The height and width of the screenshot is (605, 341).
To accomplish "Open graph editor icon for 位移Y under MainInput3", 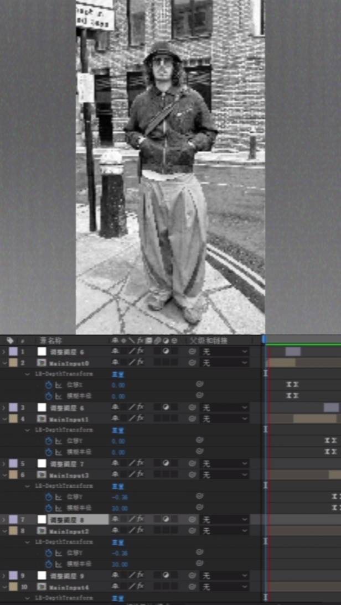I will (58, 497).
